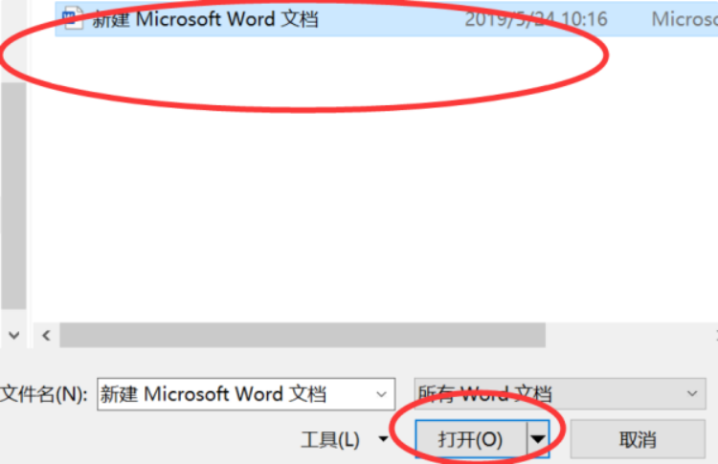Click the vertical scrollbar thumb
Image resolution: width=718 pixels, height=464 pixels.
coord(13,196)
